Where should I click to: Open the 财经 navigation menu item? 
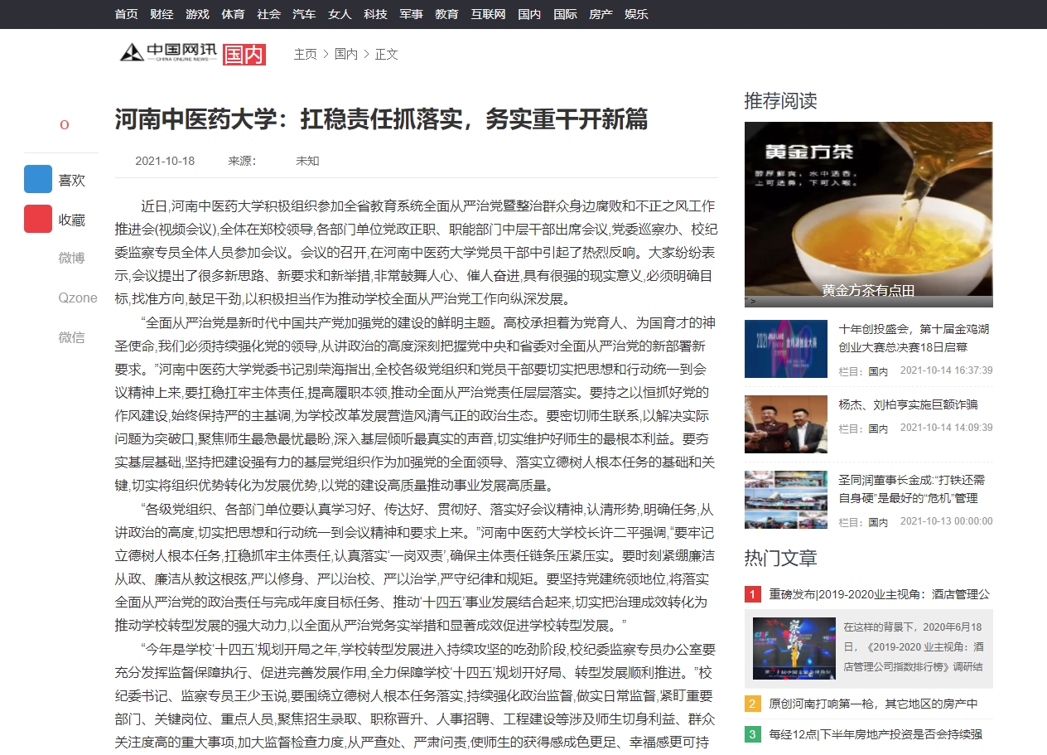(x=162, y=14)
